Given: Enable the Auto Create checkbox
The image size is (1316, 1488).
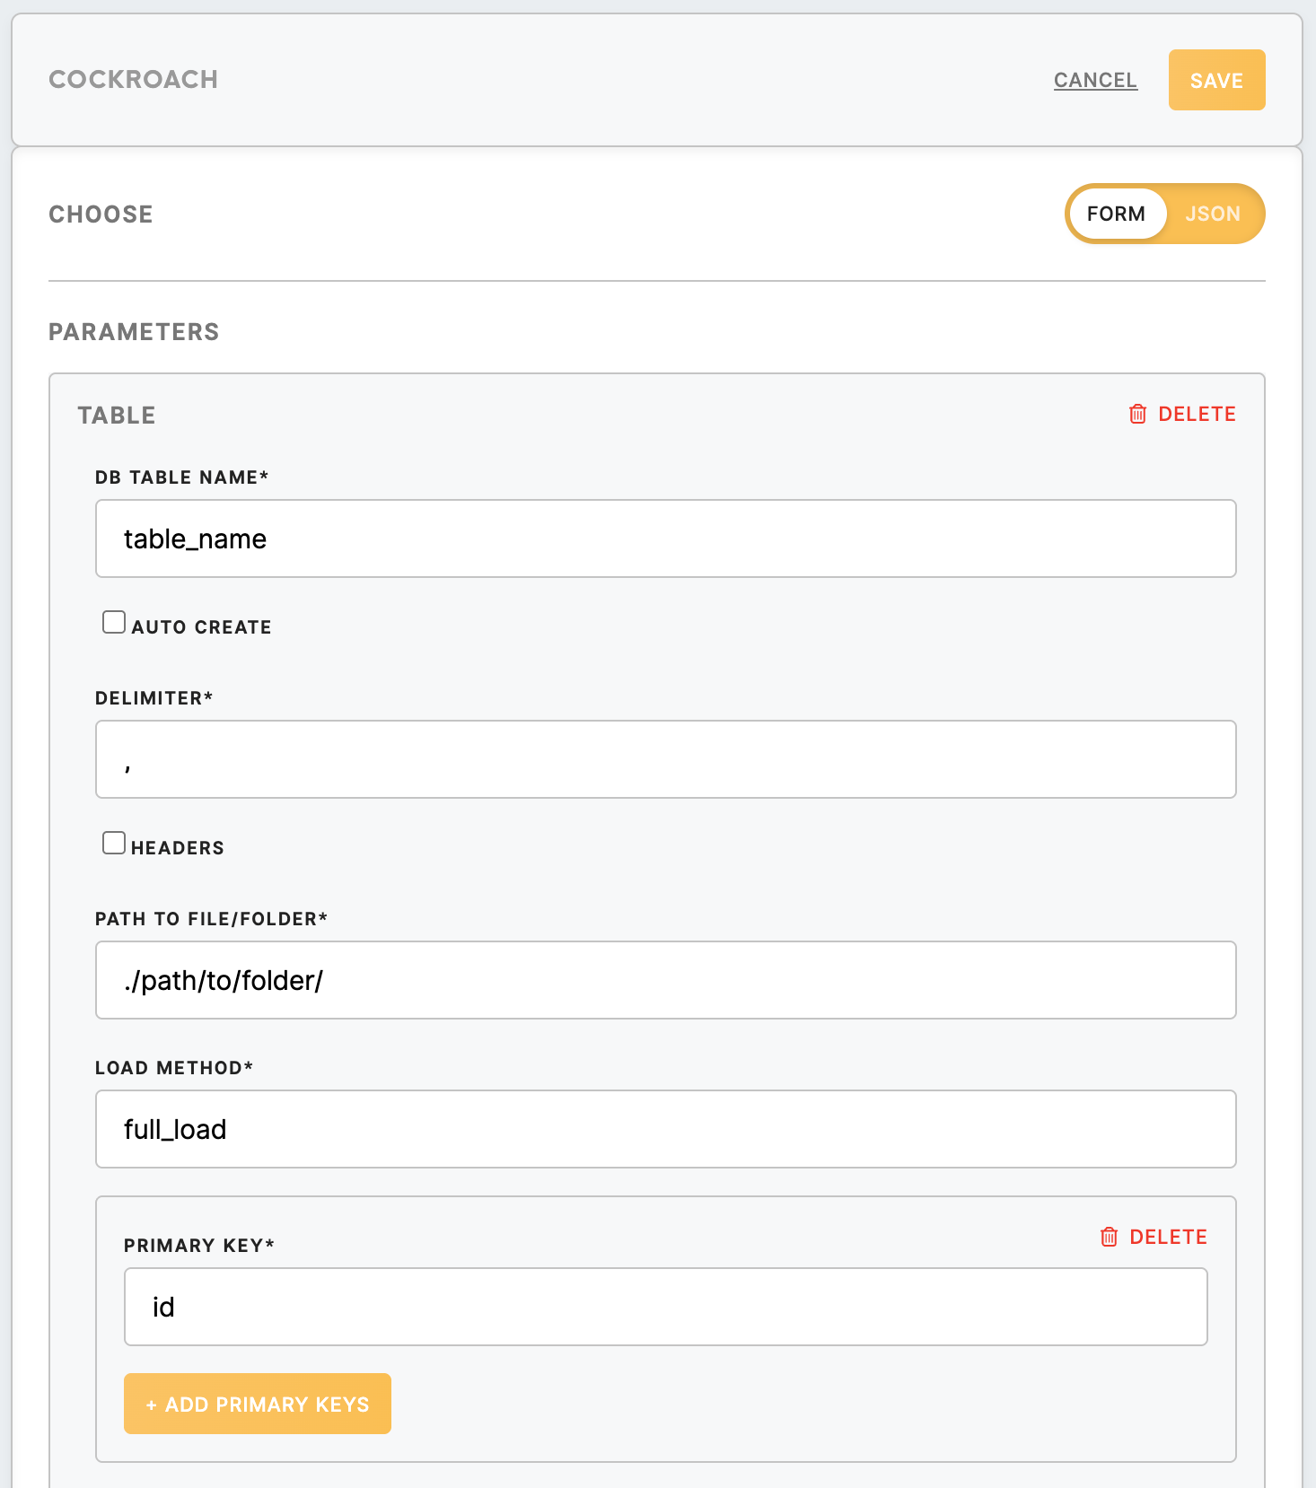Looking at the screenshot, I should (x=114, y=622).
